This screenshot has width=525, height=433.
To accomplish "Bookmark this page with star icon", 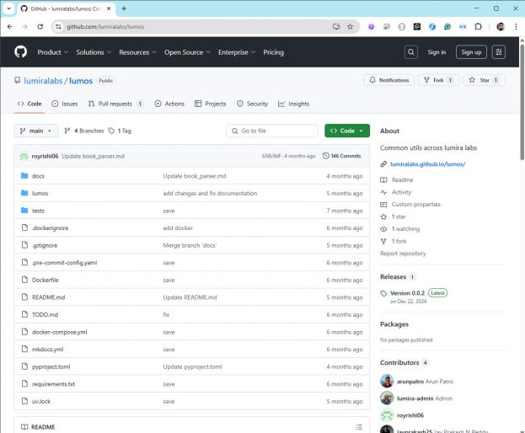I will point(350,26).
